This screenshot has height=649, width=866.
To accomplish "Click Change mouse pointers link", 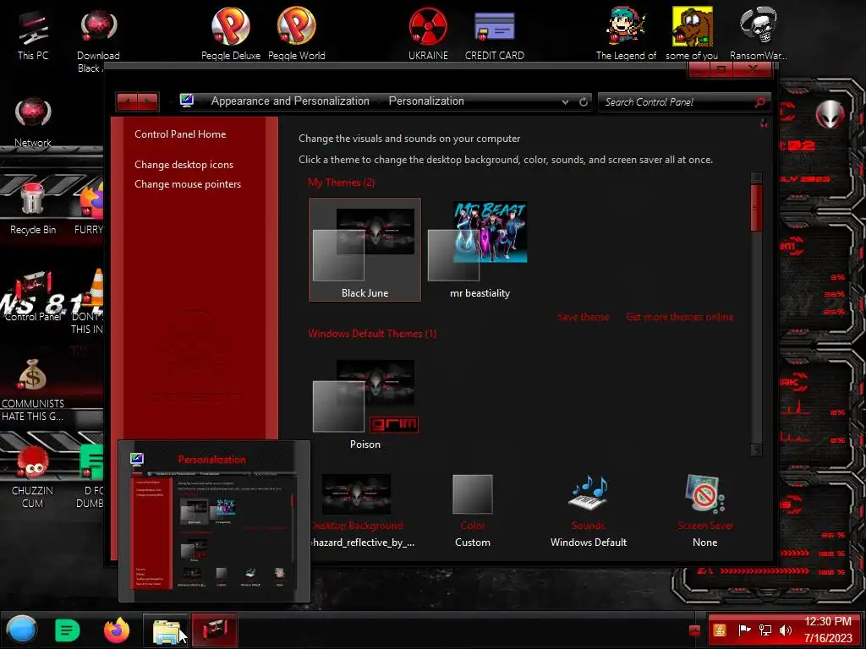I will pos(188,184).
